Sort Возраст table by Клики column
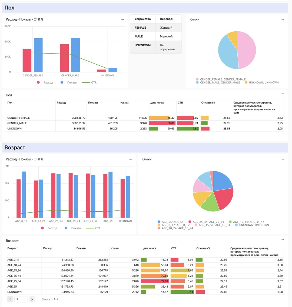Image resolution: width=292 pixels, height=307 pixels. pyautogui.click(x=115, y=248)
